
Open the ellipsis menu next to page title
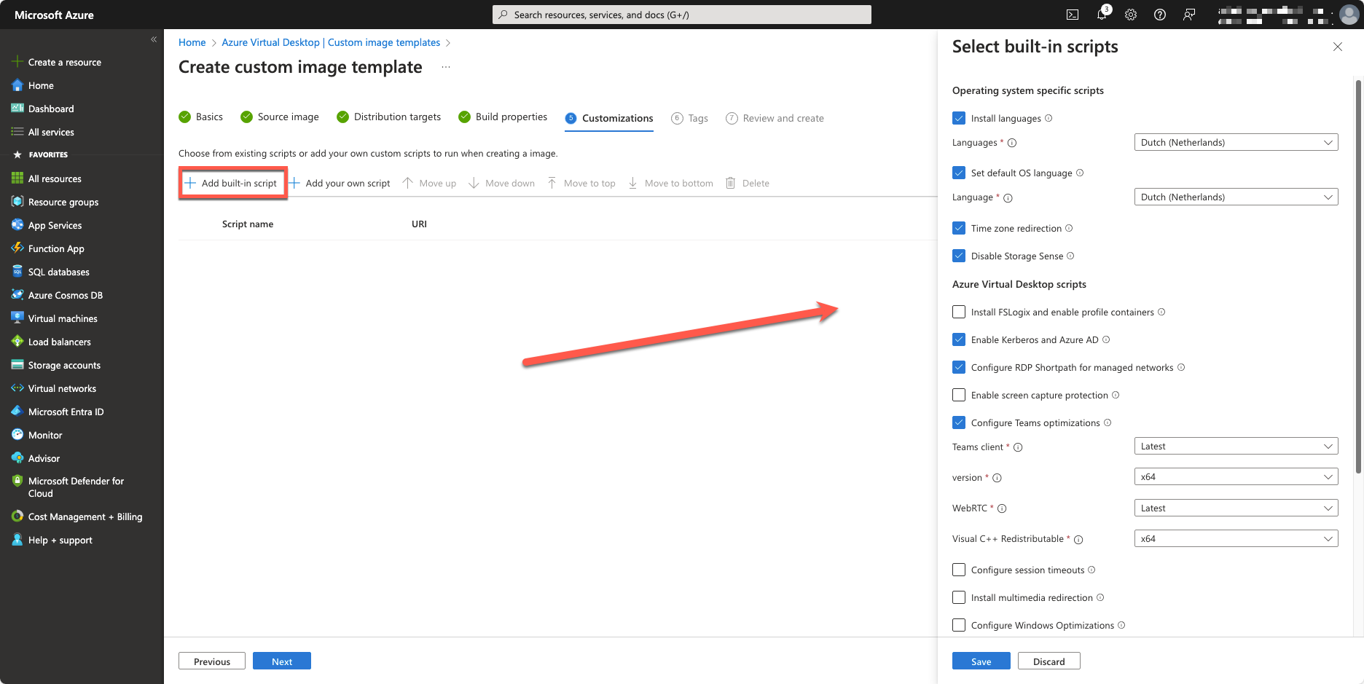pos(446,67)
